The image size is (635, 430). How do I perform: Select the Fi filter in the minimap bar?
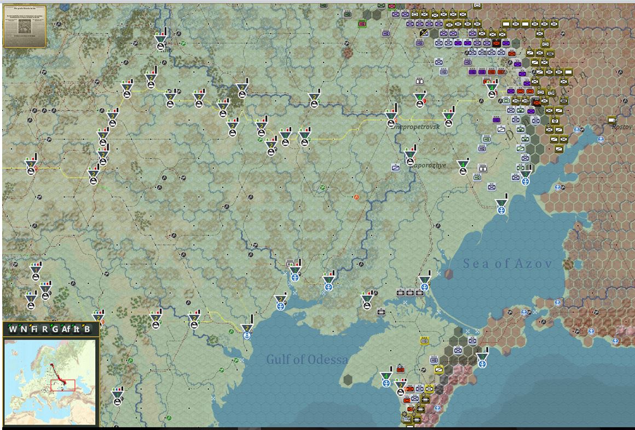tap(33, 329)
